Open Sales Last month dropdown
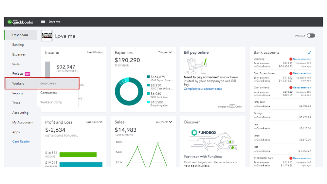327x184 pixels. [x=164, y=122]
